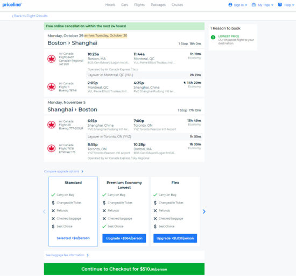
Task: Click Premium Economy Carry-on Bag checkmark
Action: 104,195
